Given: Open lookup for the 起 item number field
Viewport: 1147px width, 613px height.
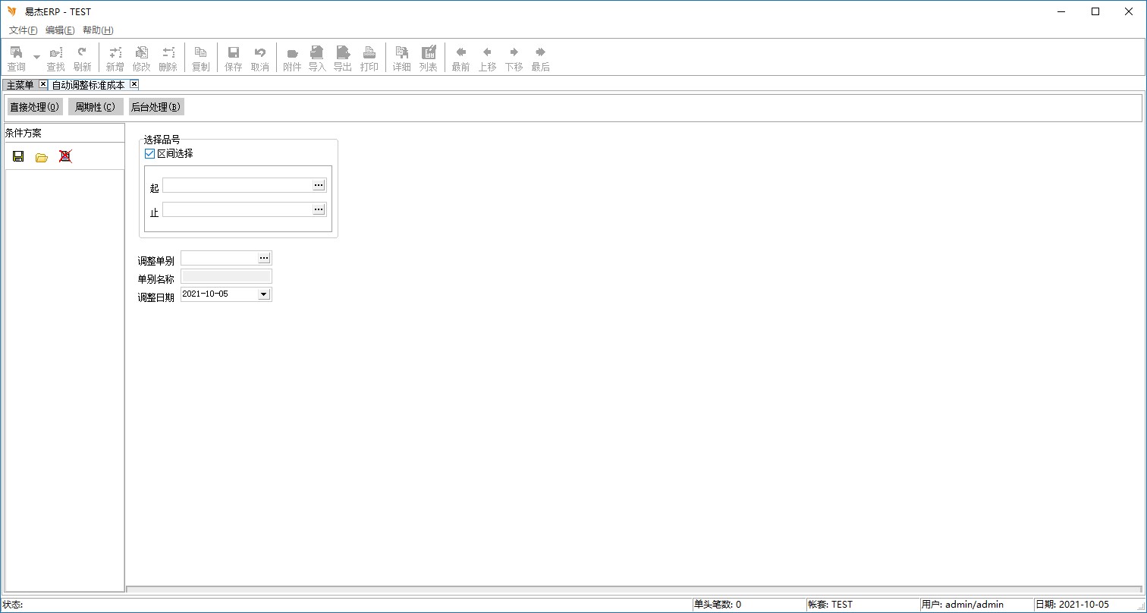Looking at the screenshot, I should click(x=319, y=185).
